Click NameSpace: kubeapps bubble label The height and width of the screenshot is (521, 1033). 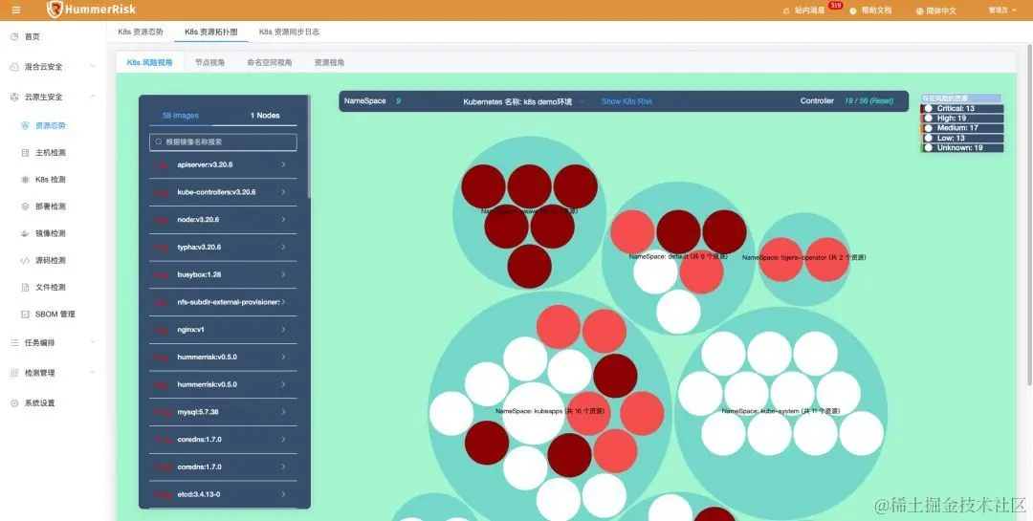coord(549,410)
